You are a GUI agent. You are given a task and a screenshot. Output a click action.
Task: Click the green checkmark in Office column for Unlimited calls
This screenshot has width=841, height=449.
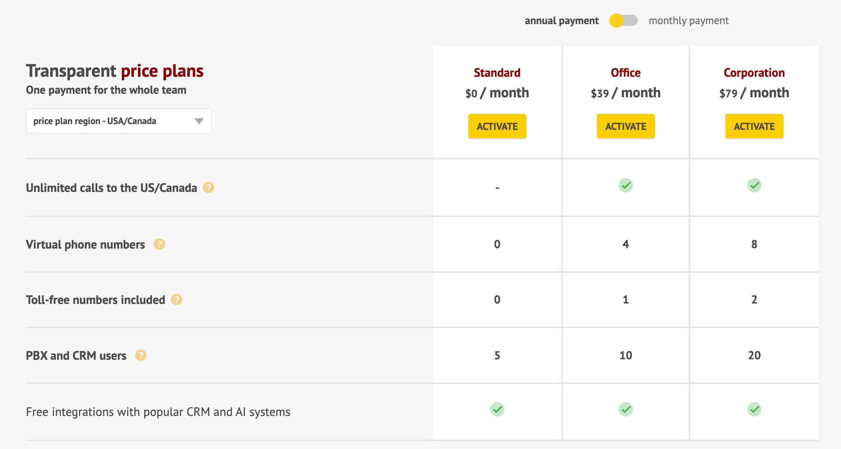(626, 185)
